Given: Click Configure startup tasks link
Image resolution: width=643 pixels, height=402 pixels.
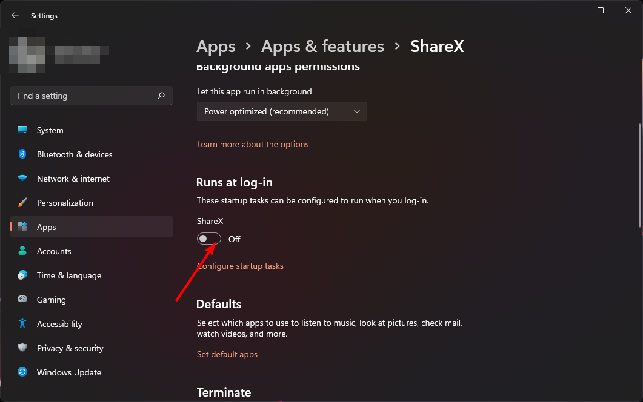Looking at the screenshot, I should point(241,266).
